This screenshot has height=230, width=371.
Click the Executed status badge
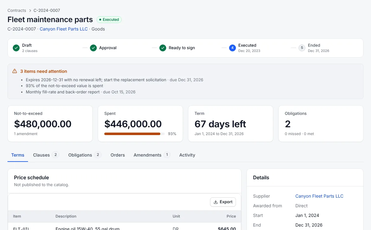pyautogui.click(x=109, y=20)
